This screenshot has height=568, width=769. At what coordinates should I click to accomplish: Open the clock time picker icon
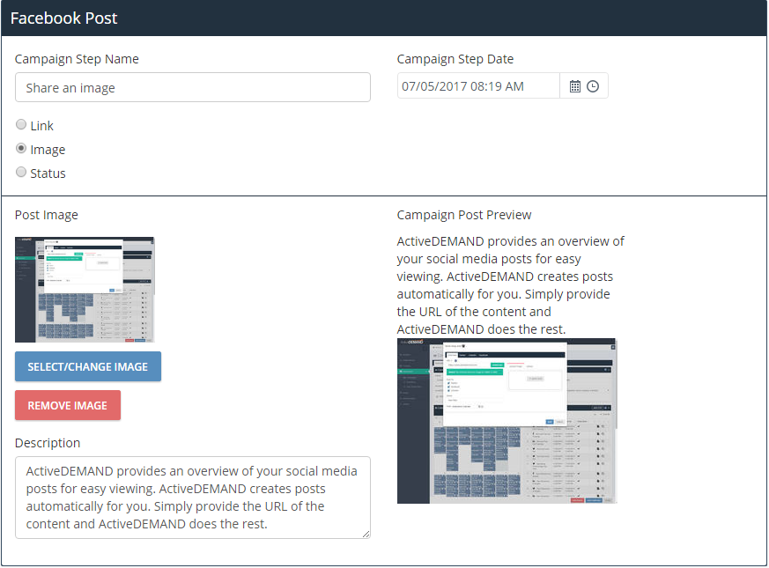point(593,86)
